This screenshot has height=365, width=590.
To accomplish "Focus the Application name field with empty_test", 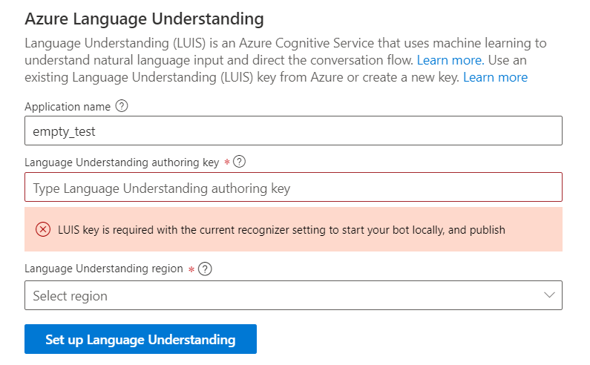I will click(x=293, y=131).
